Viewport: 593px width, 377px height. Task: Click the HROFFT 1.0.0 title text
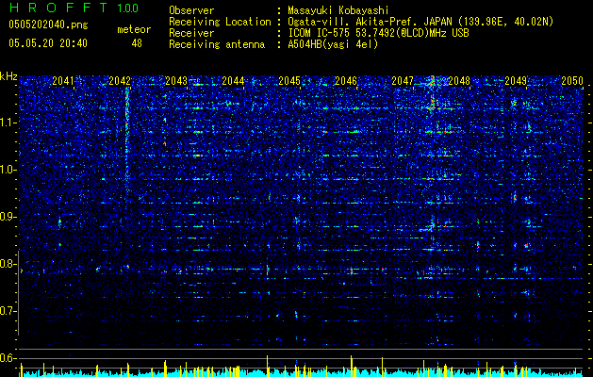click(74, 8)
